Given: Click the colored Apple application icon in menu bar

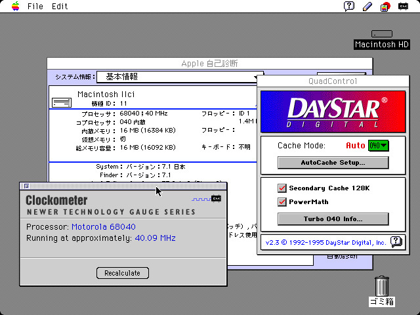Looking at the screenshot, I should coord(385,7).
